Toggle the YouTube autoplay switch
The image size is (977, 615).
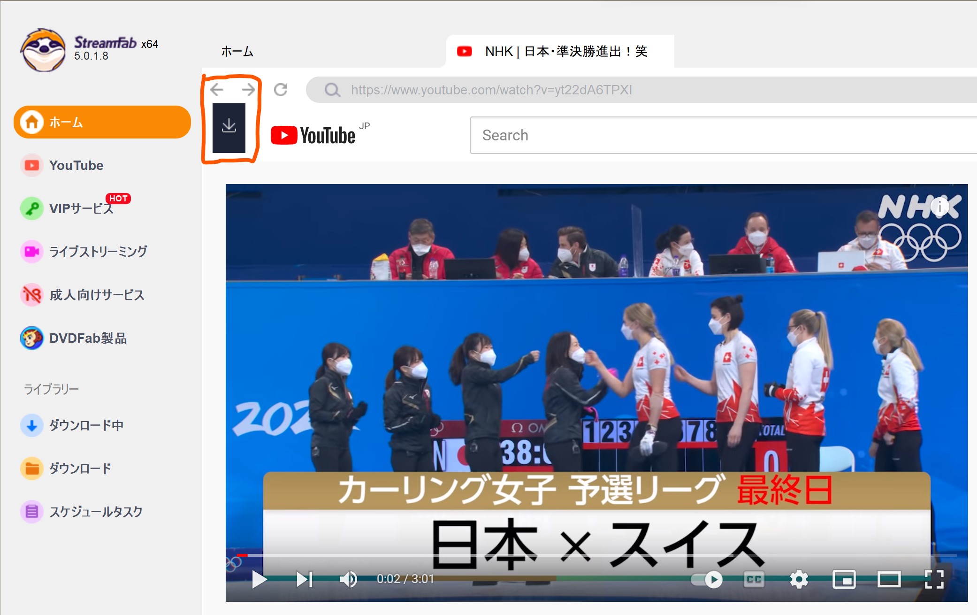707,579
